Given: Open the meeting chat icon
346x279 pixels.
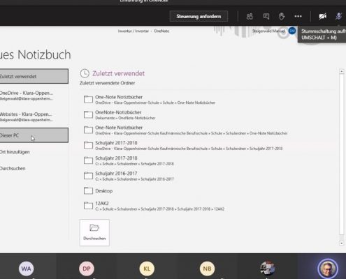Looking at the screenshot, I should click(266, 16).
